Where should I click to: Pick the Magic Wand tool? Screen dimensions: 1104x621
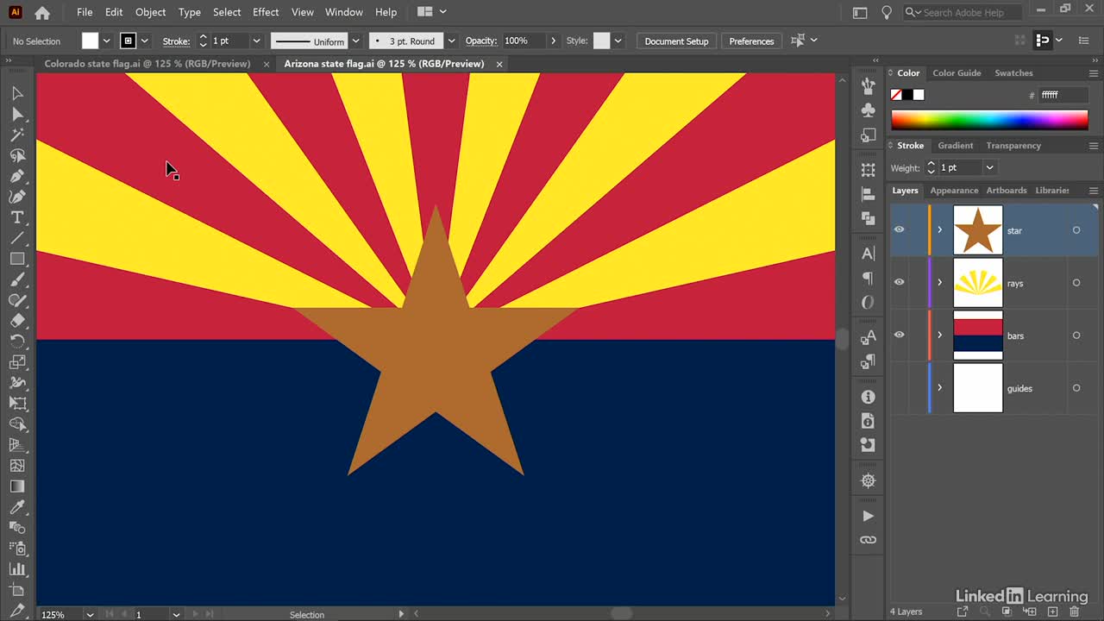[17, 135]
